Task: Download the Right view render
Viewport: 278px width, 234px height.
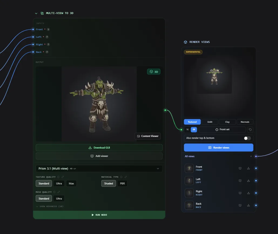Action: (248, 193)
